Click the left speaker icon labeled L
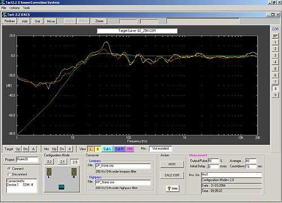Image resolution: width=282 pixels, height=203 pixels. 49,172
